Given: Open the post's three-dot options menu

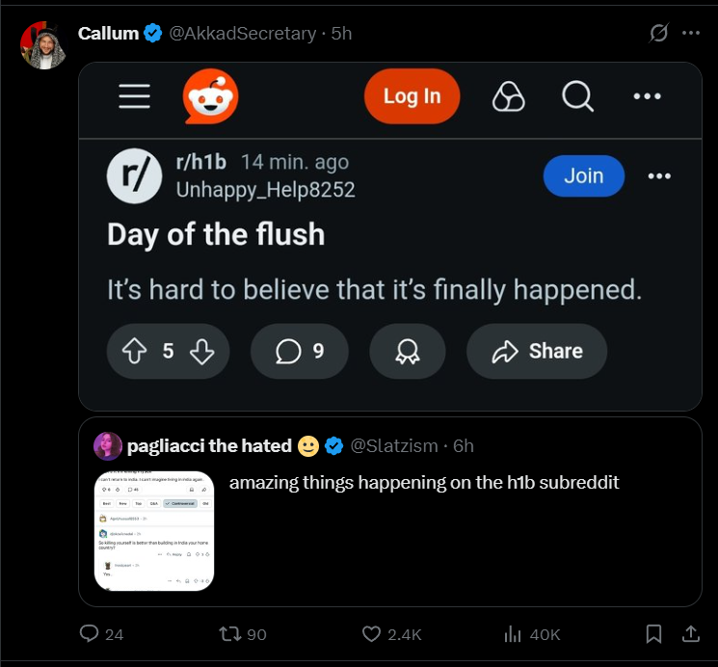Looking at the screenshot, I should point(659,176).
